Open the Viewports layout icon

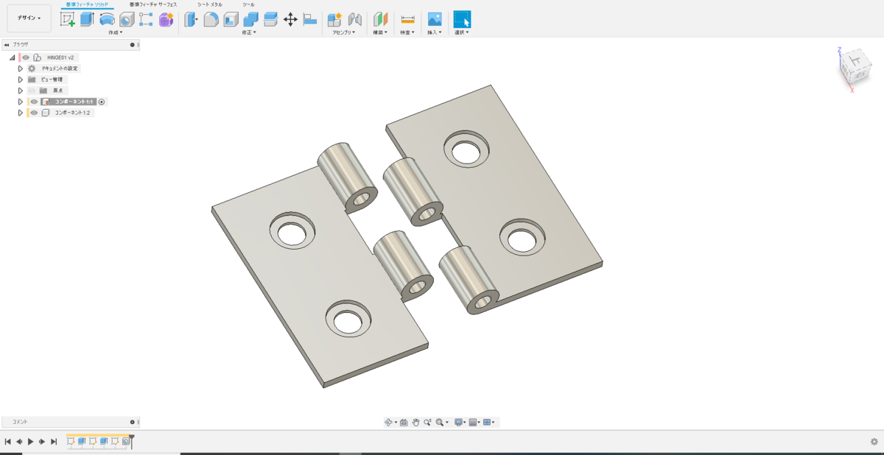(487, 422)
